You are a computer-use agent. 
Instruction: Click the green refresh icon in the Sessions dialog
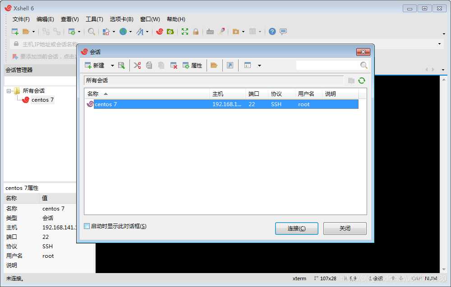click(362, 81)
